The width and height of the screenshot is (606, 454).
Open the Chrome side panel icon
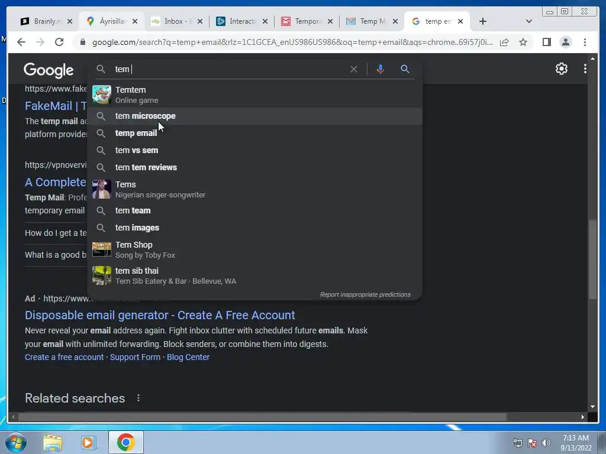[546, 42]
